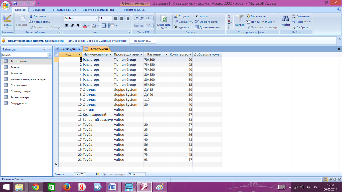Click the font color A icon
The width and height of the screenshot is (342, 192).
pos(85,25)
